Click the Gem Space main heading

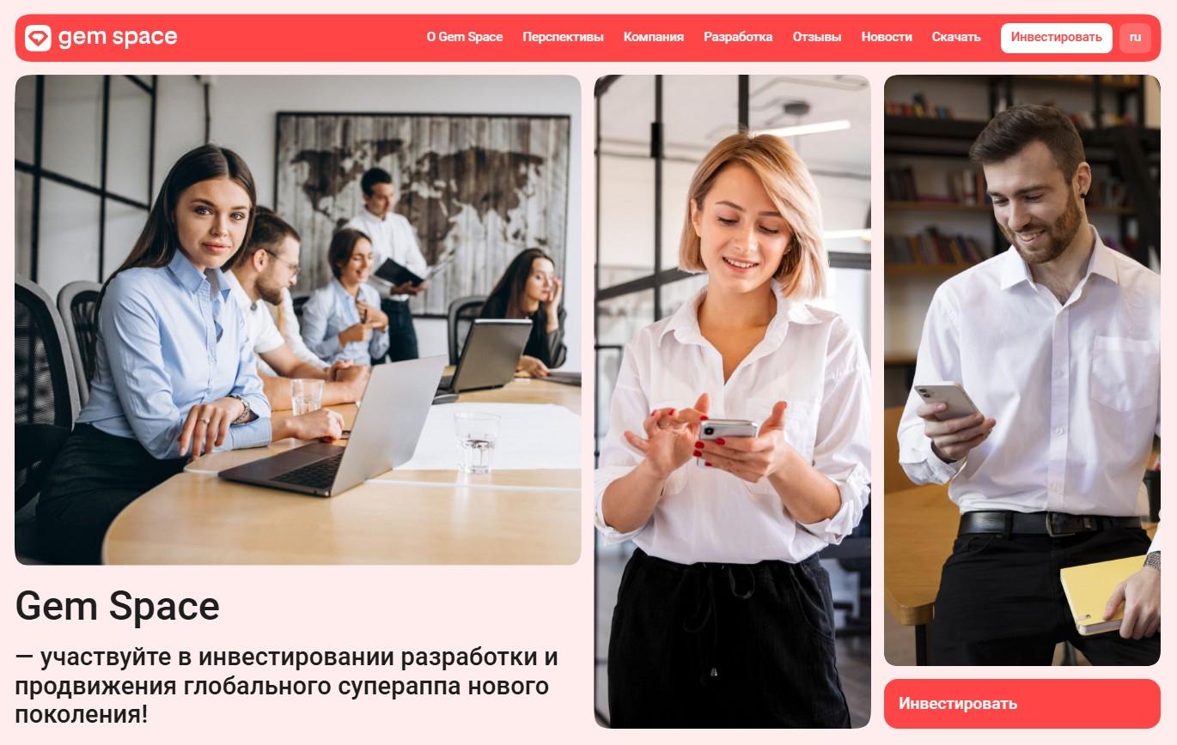[118, 607]
